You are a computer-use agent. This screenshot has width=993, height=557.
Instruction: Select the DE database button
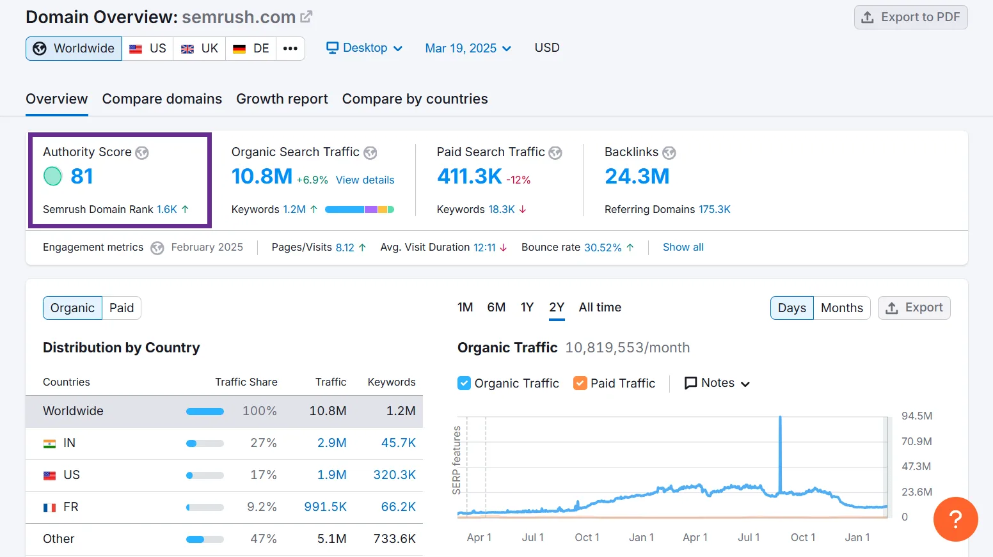click(x=251, y=49)
